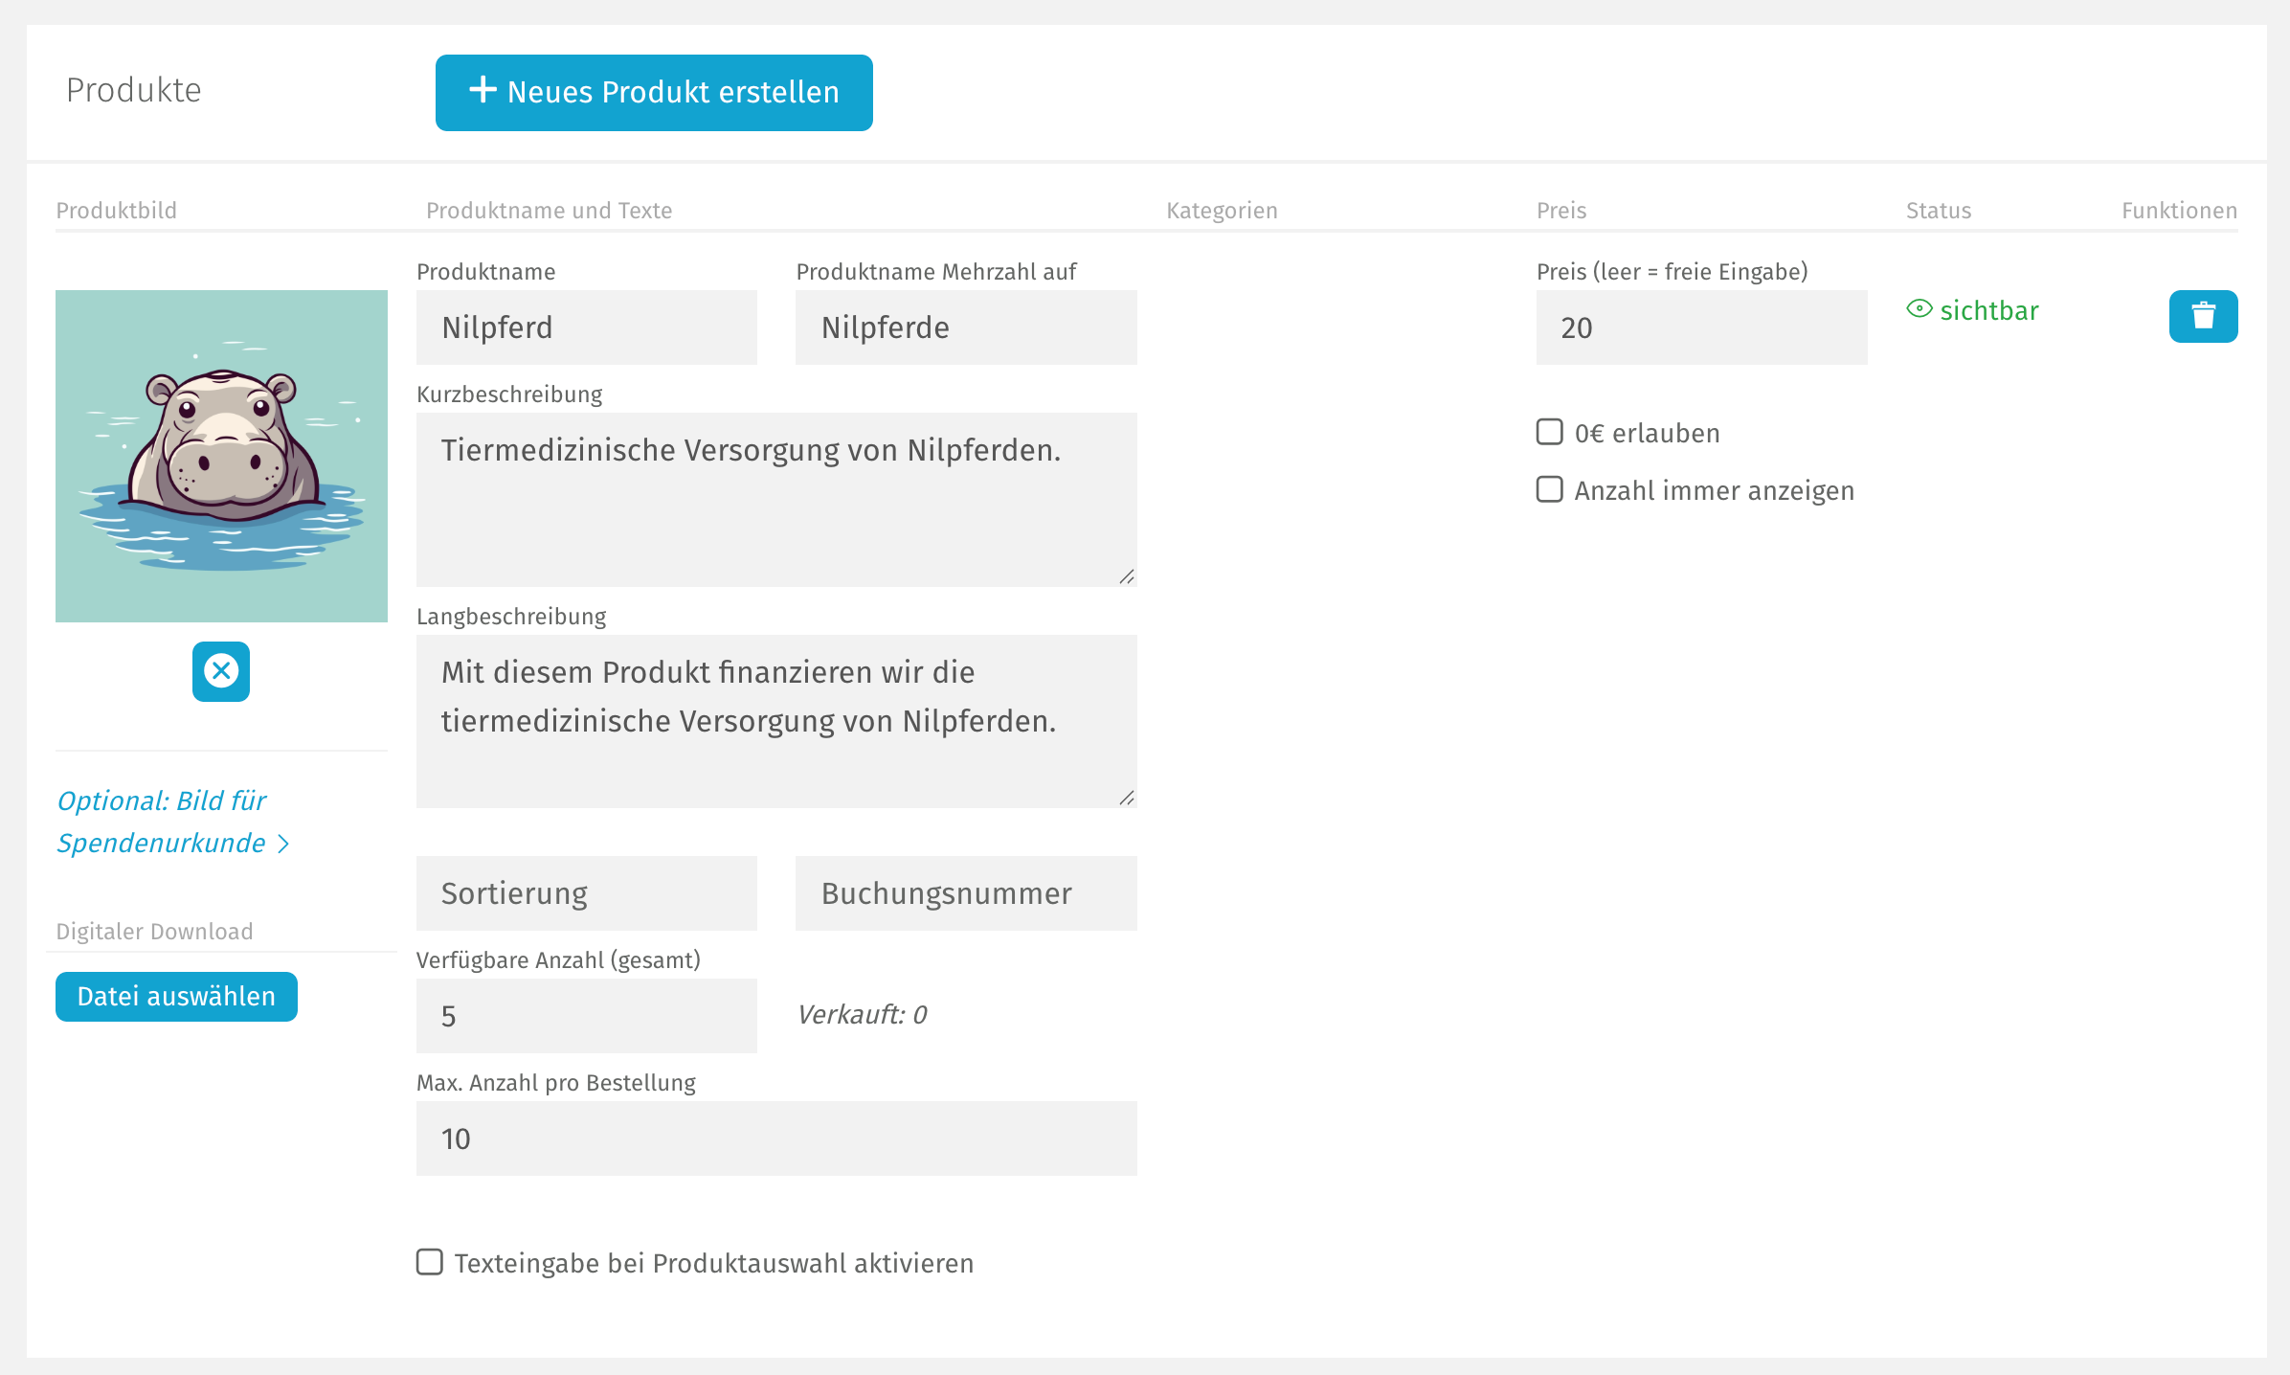Select the Sortierung input field
This screenshot has height=1375, width=2290.
click(x=586, y=893)
